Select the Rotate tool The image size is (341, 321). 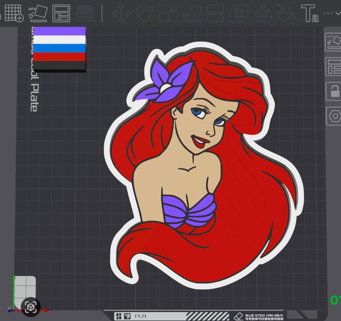coord(145,13)
